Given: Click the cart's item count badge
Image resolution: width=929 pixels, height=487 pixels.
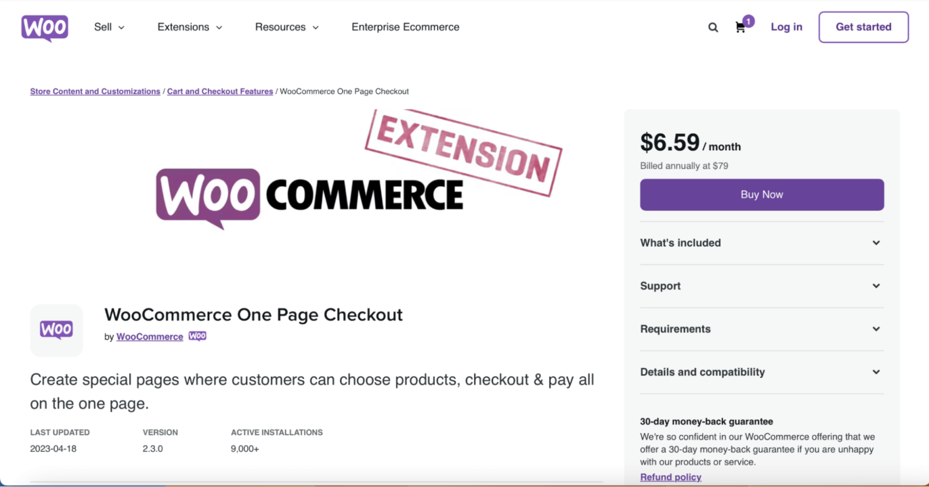Looking at the screenshot, I should click(748, 21).
